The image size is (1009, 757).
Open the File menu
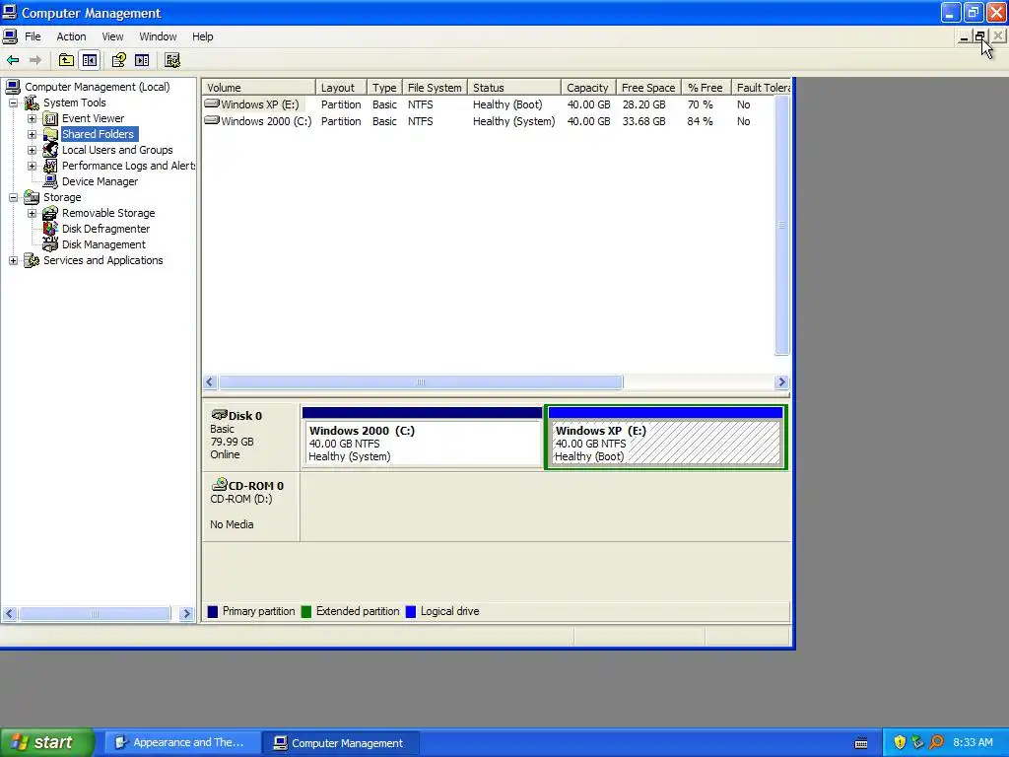point(33,36)
